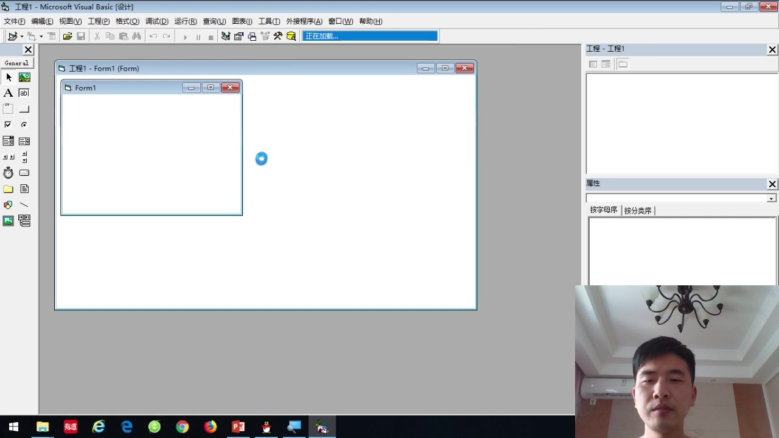The image size is (779, 438).
Task: Open the 调试(D) menu
Action: (157, 21)
